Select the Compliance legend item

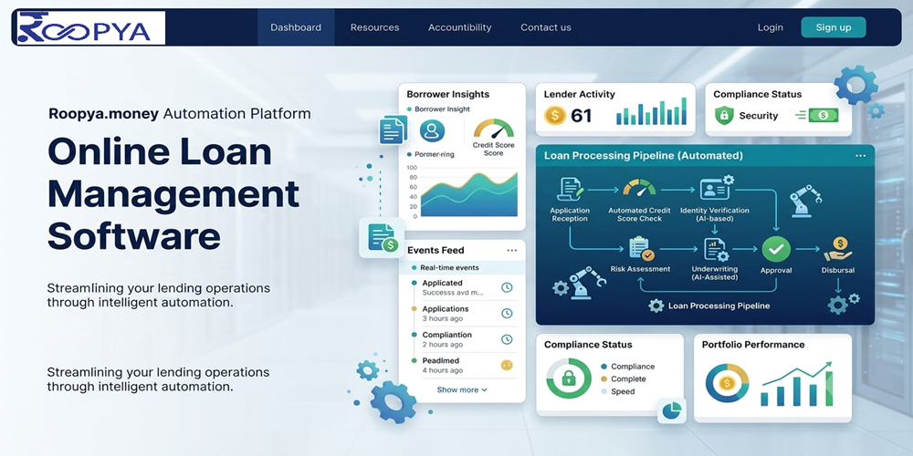click(x=628, y=367)
